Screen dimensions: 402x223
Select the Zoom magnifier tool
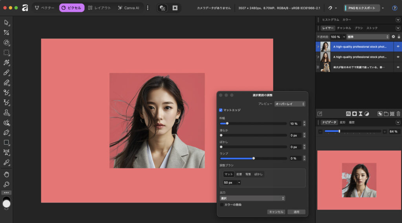(x=6, y=184)
